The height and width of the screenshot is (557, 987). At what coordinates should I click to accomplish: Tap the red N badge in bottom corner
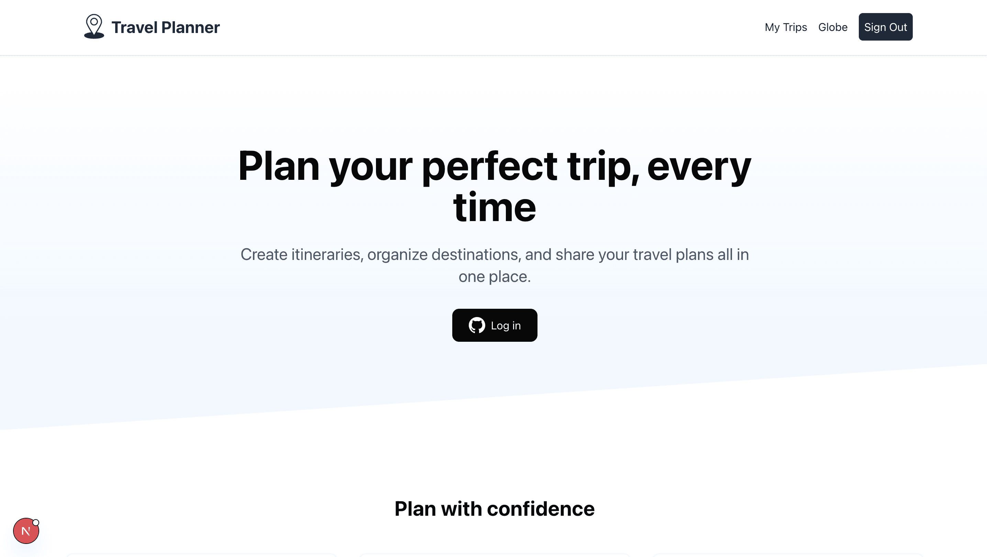click(26, 531)
